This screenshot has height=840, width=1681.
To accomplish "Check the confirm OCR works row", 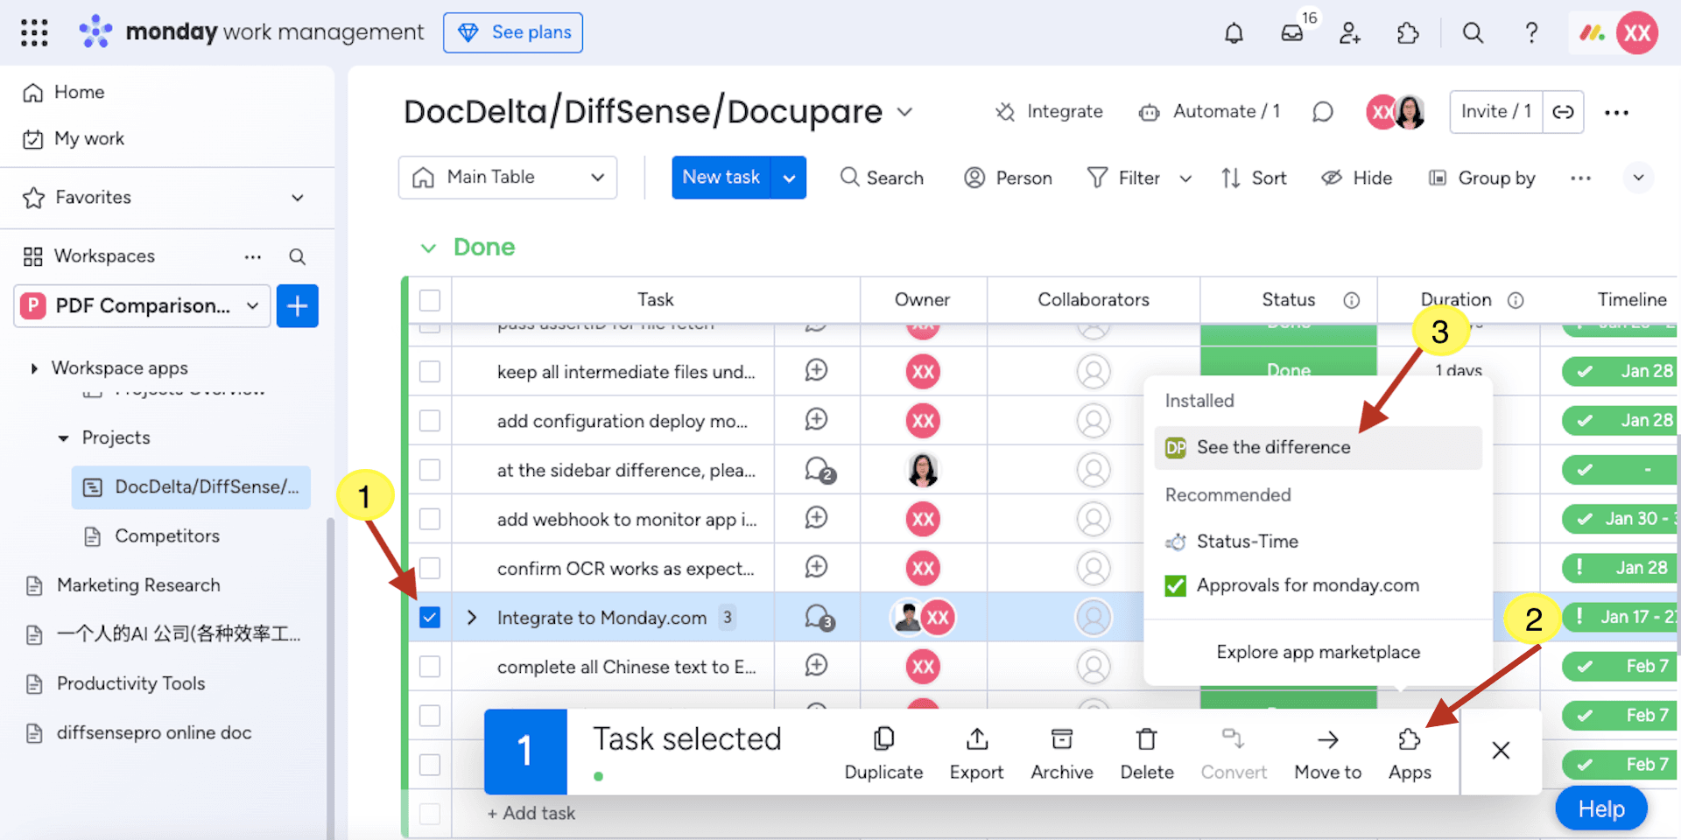I will pos(430,568).
